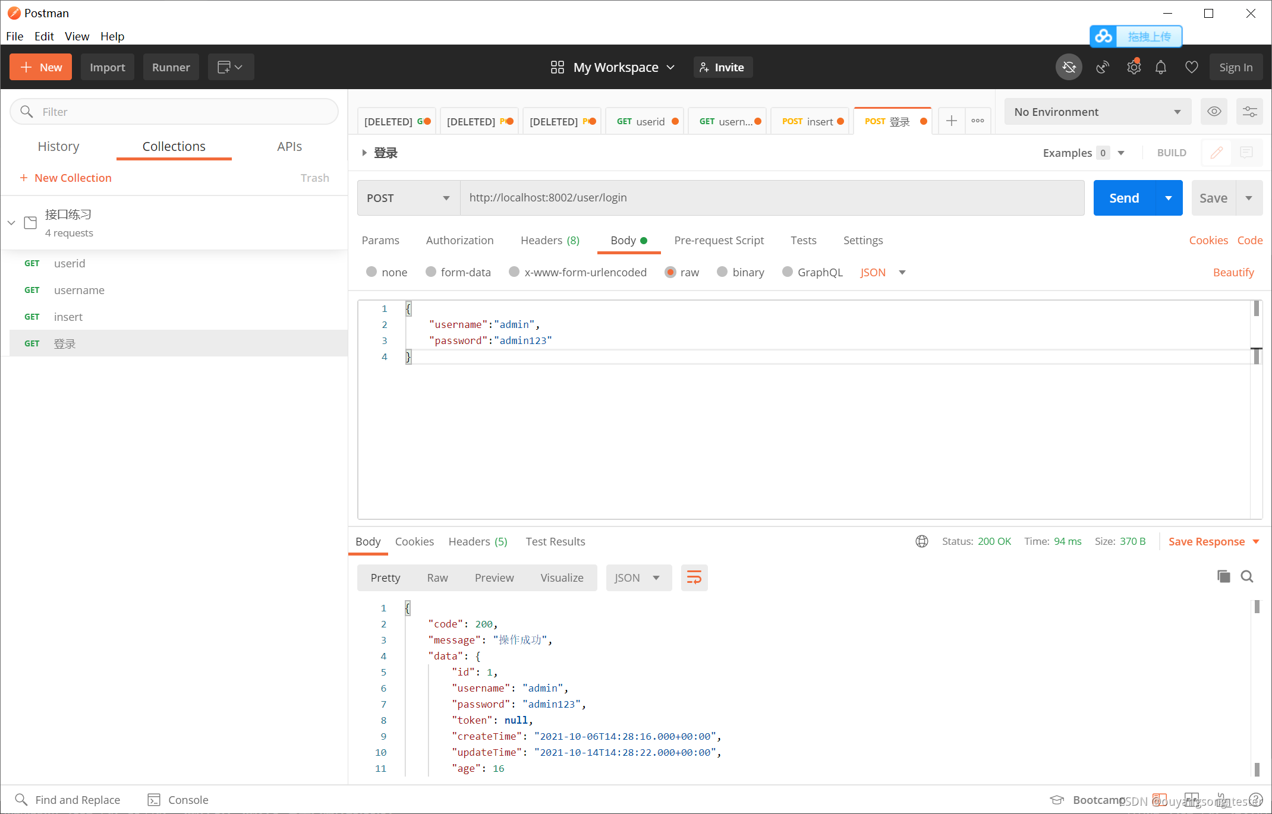Switch to the Headers (8) request tab

coord(550,240)
